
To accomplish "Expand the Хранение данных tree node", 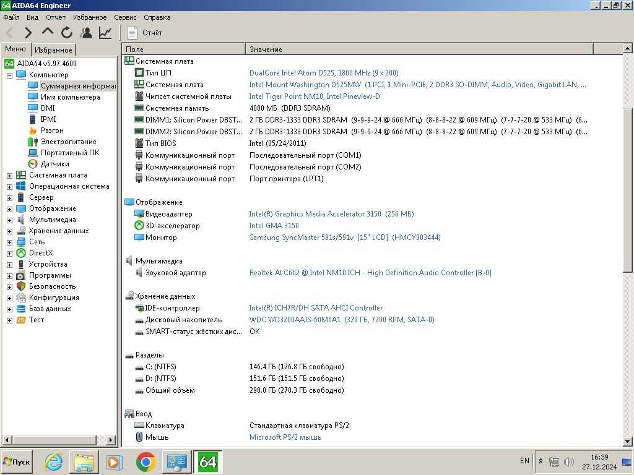I will pos(9,231).
